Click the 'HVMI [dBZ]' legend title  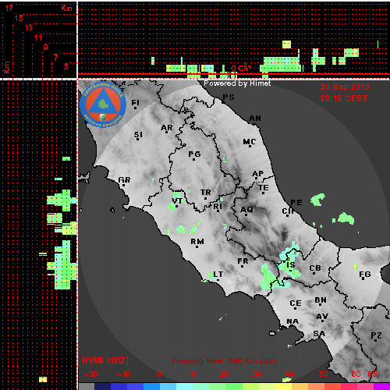[x=105, y=360]
